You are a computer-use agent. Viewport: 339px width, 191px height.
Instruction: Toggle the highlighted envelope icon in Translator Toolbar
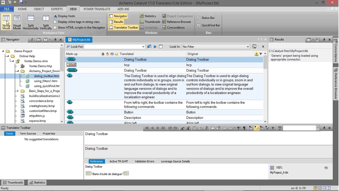256,128
